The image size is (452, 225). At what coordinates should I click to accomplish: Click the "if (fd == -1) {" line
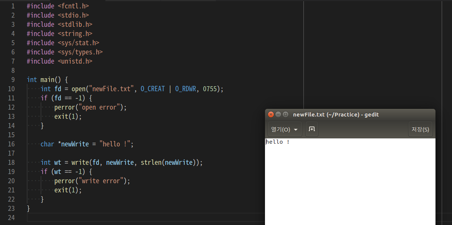tap(66, 98)
